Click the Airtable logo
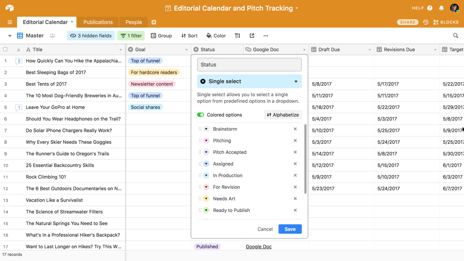The height and width of the screenshot is (261, 464). [9, 8]
